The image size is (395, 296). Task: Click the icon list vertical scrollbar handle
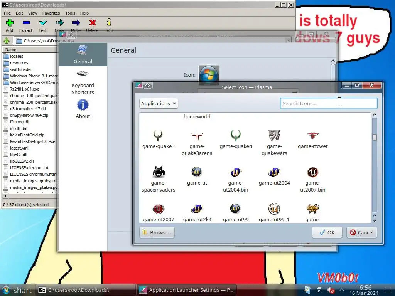pos(375,138)
